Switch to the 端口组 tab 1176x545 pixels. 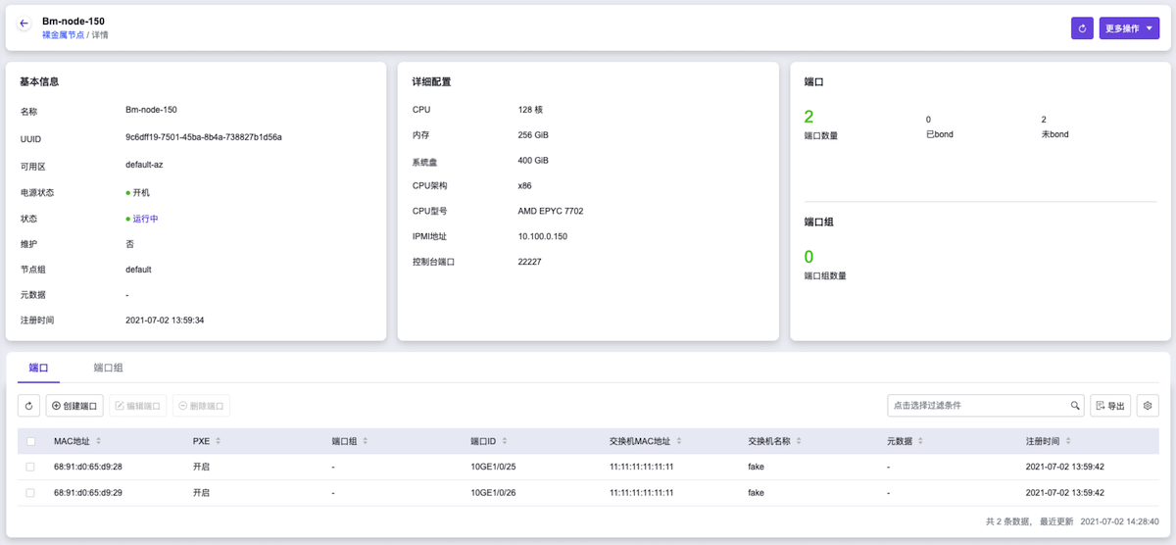[108, 368]
